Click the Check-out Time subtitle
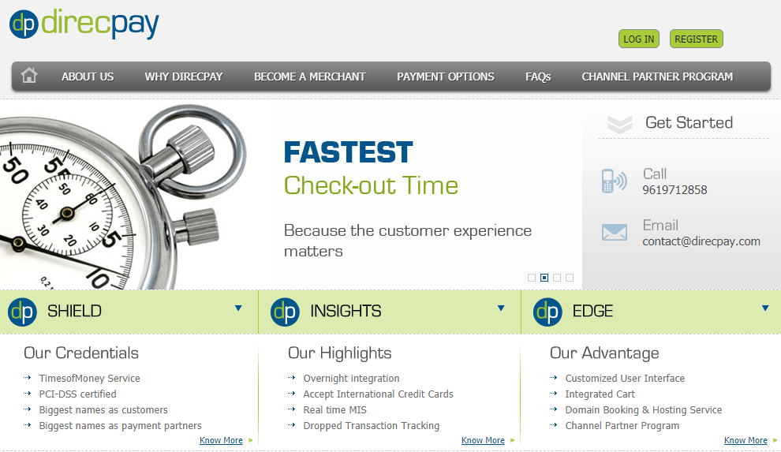Screen dimensions: 781x452 click(x=371, y=185)
